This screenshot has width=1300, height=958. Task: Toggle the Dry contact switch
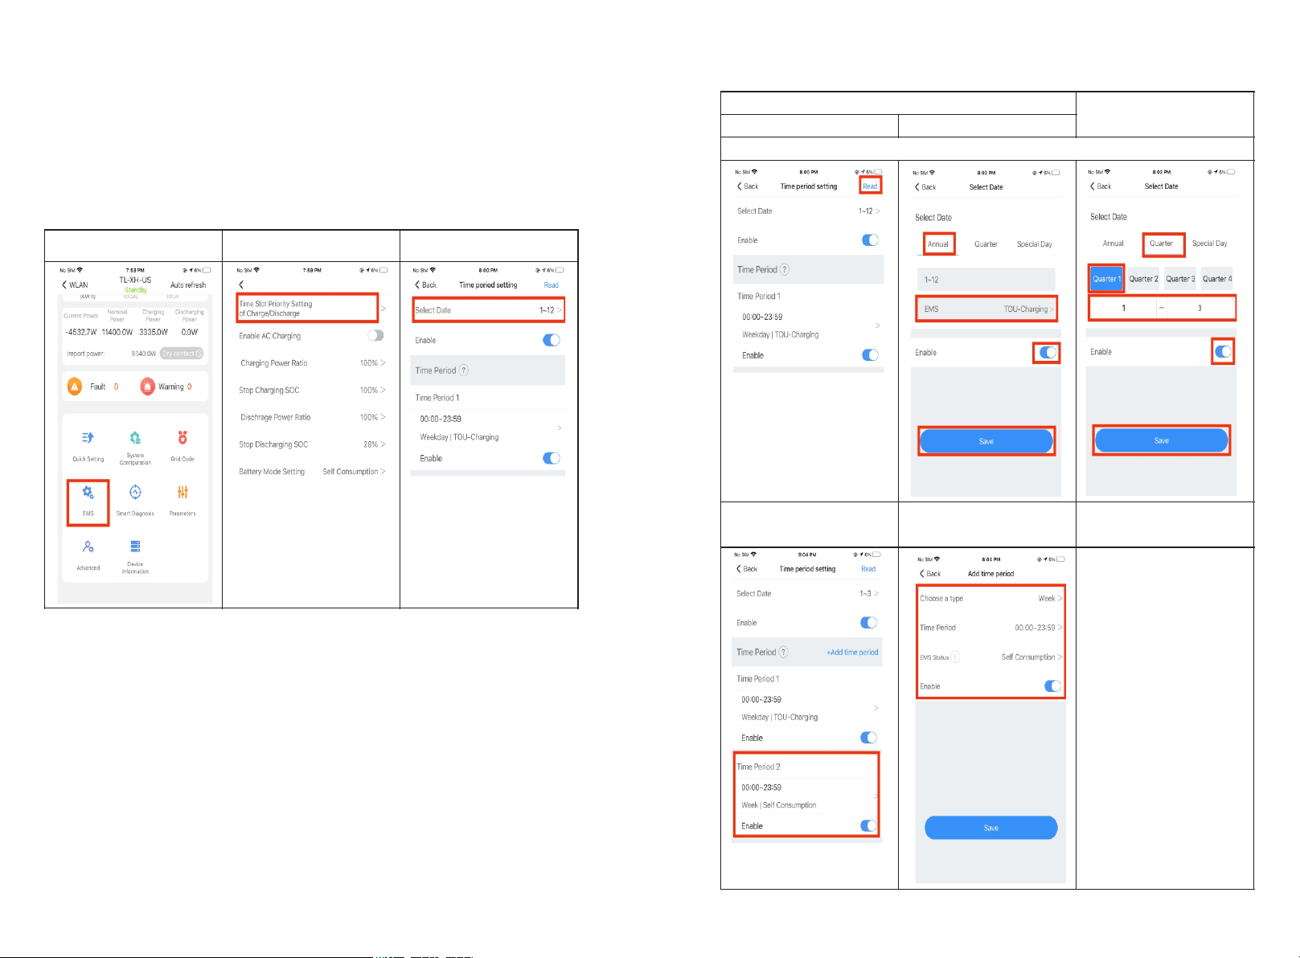(x=182, y=354)
